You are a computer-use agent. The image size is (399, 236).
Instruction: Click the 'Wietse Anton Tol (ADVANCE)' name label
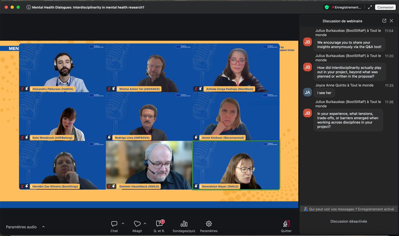pyautogui.click(x=139, y=89)
